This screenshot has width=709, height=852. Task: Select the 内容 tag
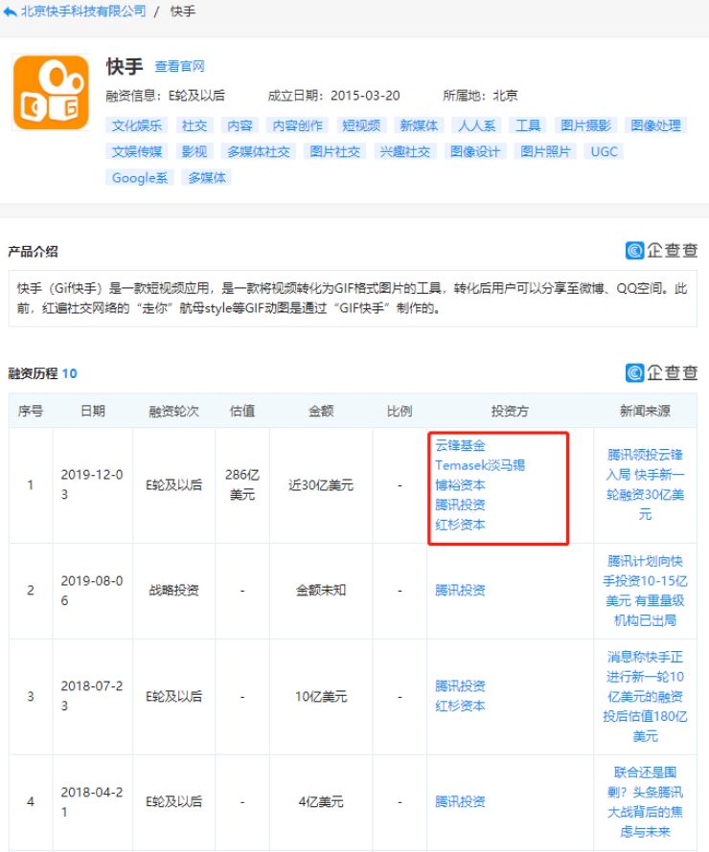point(240,125)
